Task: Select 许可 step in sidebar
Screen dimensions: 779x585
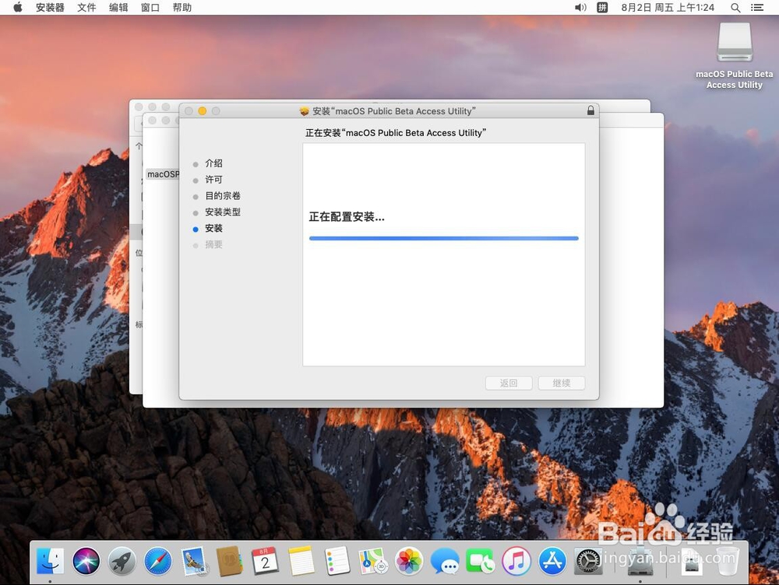Action: tap(213, 180)
